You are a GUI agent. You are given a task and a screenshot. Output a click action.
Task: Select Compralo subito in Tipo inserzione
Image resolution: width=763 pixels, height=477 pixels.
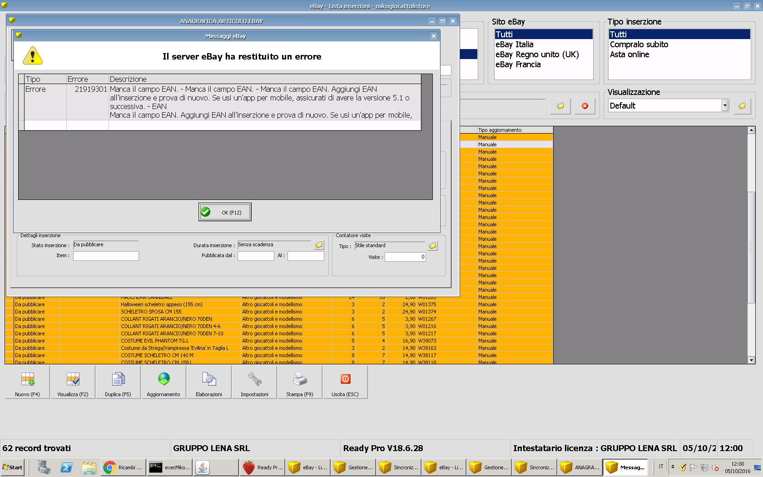639,45
